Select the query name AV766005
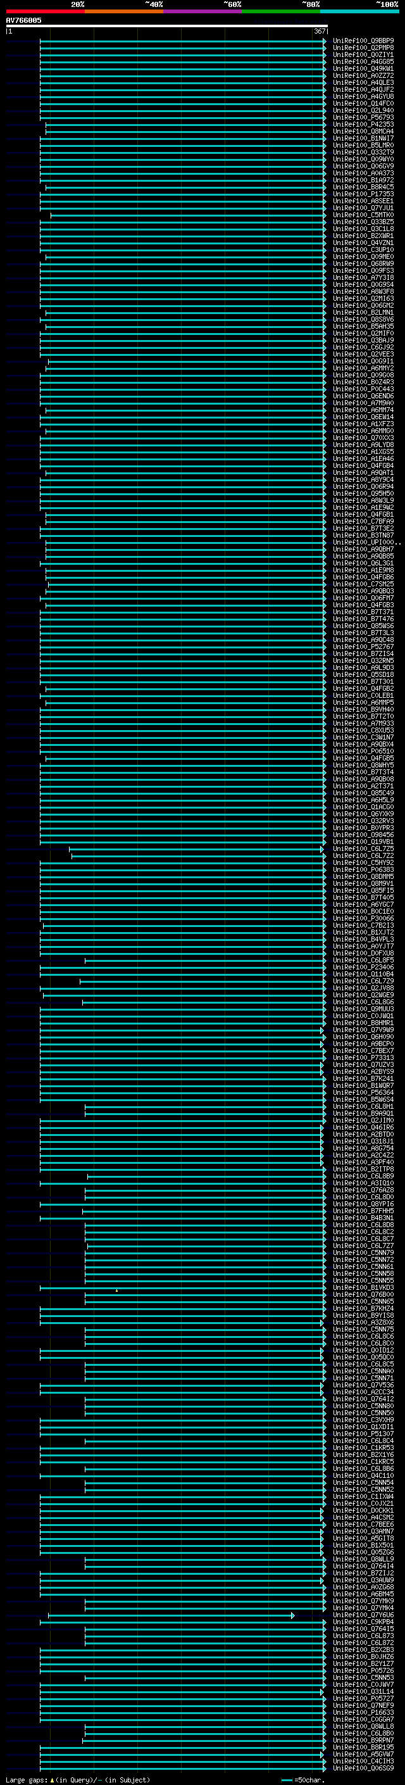The width and height of the screenshot is (405, 1785). pyautogui.click(x=23, y=20)
